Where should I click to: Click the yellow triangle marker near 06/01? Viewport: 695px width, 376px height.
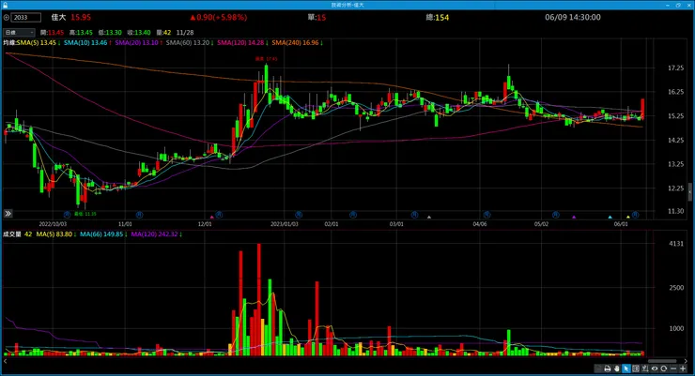point(628,217)
